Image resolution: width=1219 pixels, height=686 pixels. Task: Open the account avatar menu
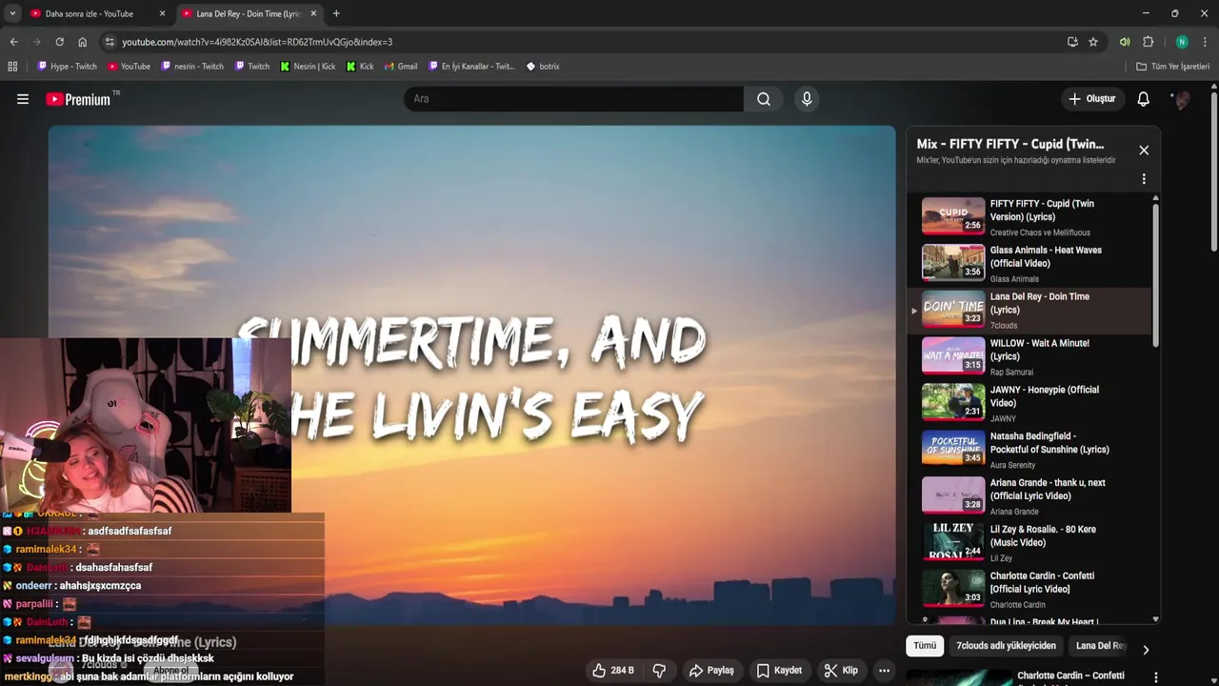(x=1182, y=99)
